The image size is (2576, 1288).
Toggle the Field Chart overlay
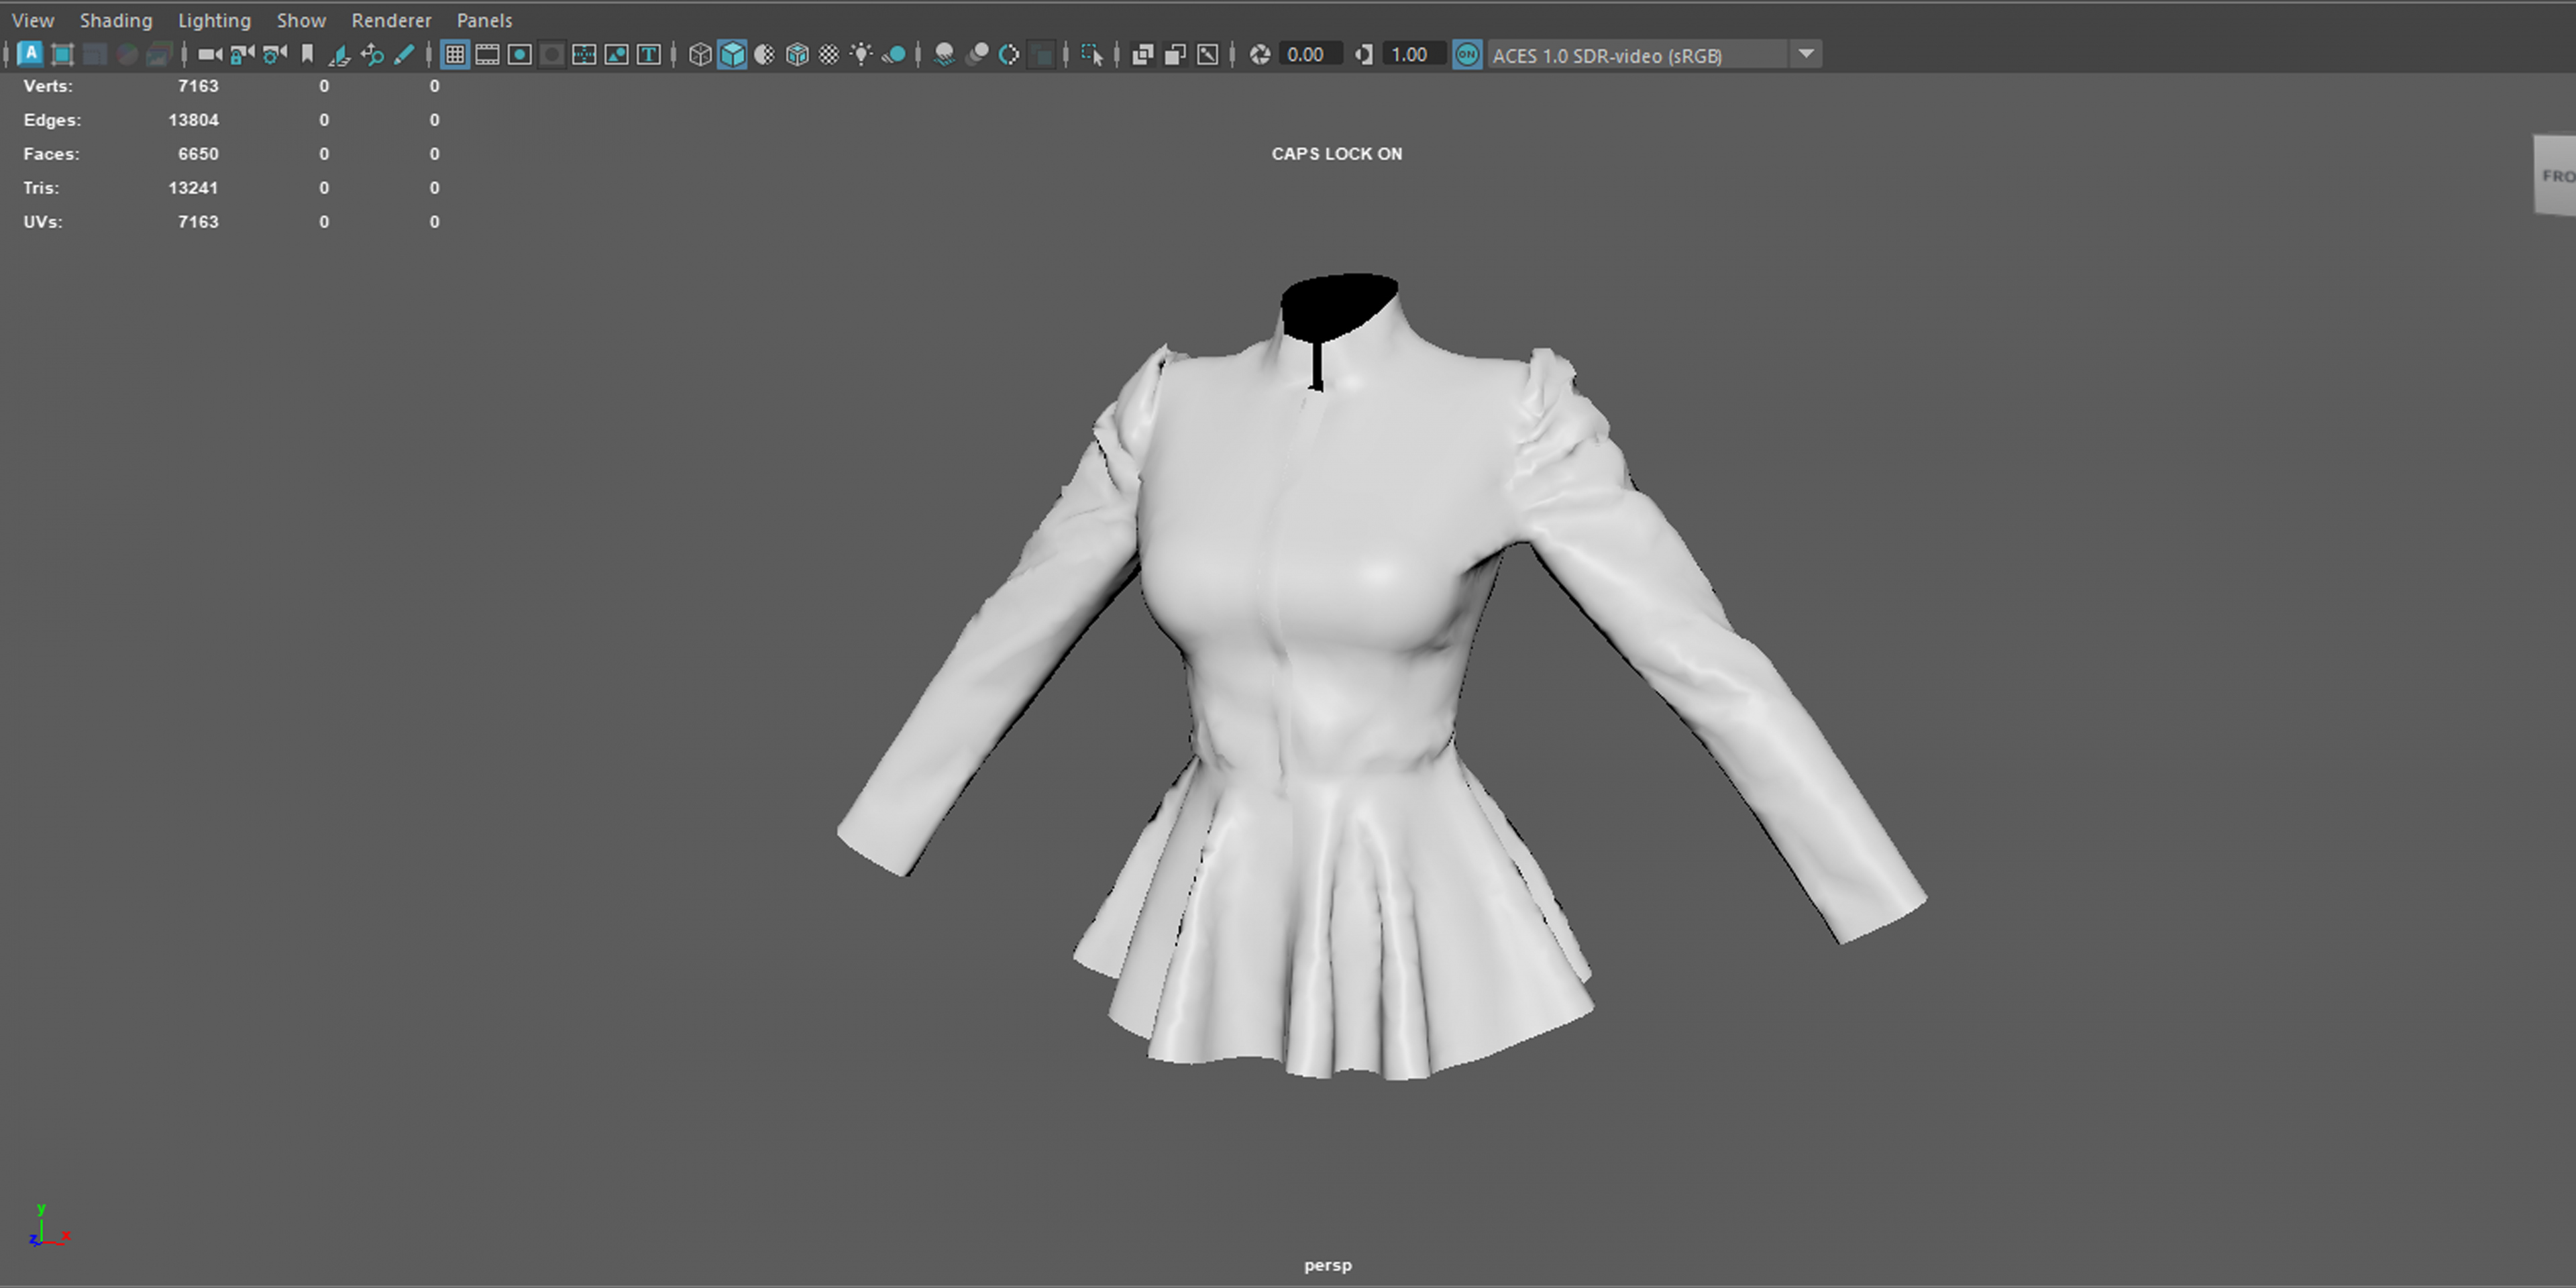point(584,54)
